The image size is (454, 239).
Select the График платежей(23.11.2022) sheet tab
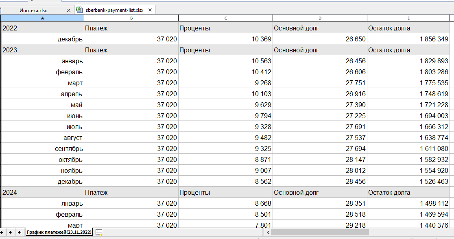click(x=59, y=233)
